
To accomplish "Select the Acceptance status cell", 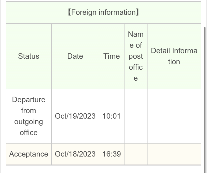I will 28,154.
